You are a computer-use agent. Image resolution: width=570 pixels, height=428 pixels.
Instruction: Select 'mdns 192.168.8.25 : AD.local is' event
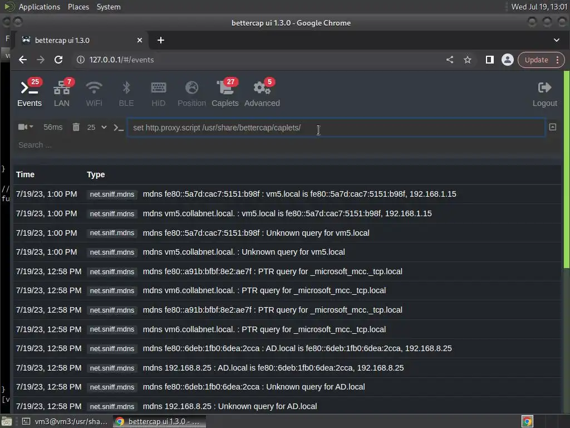click(287, 368)
